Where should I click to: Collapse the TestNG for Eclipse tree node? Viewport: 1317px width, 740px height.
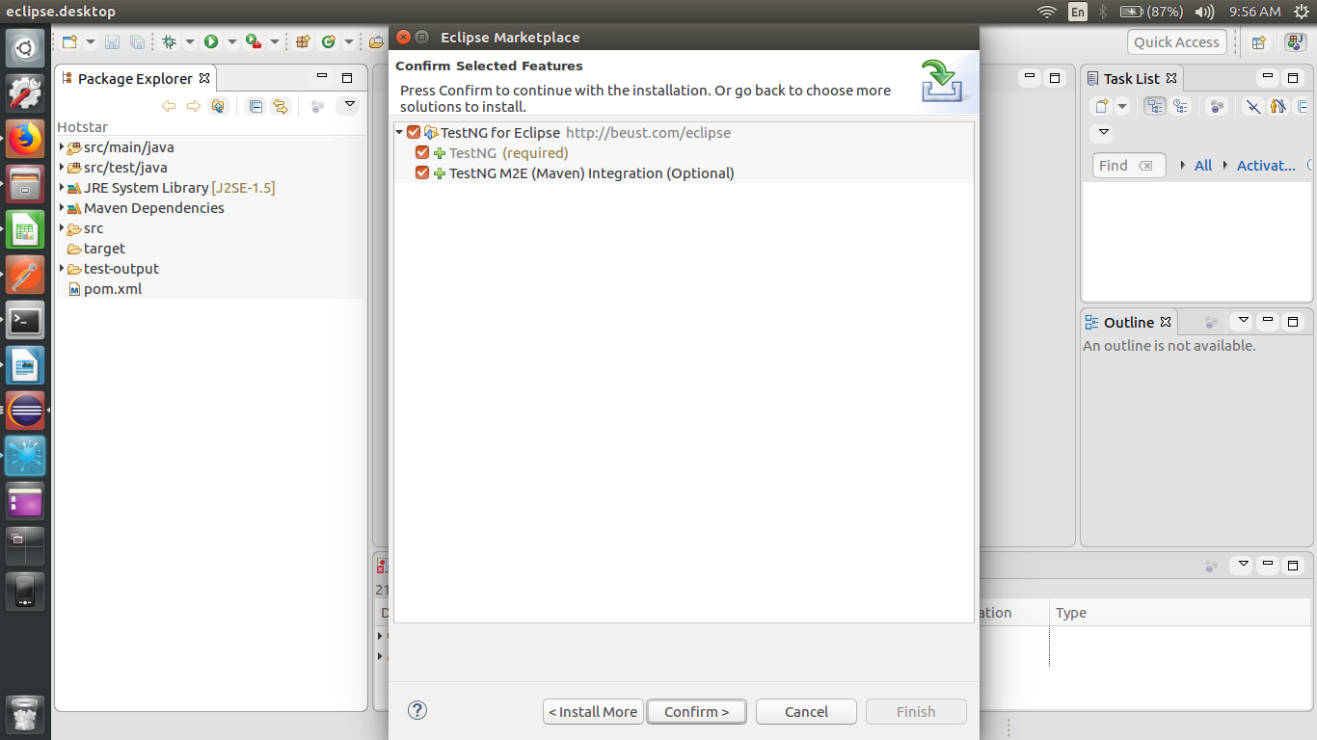[x=398, y=132]
